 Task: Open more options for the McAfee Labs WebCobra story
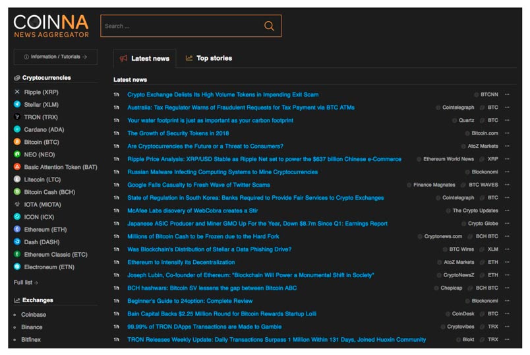click(x=507, y=210)
